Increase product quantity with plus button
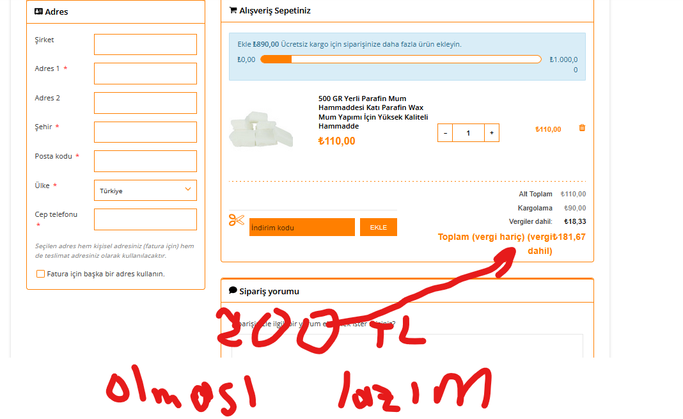 click(x=492, y=133)
